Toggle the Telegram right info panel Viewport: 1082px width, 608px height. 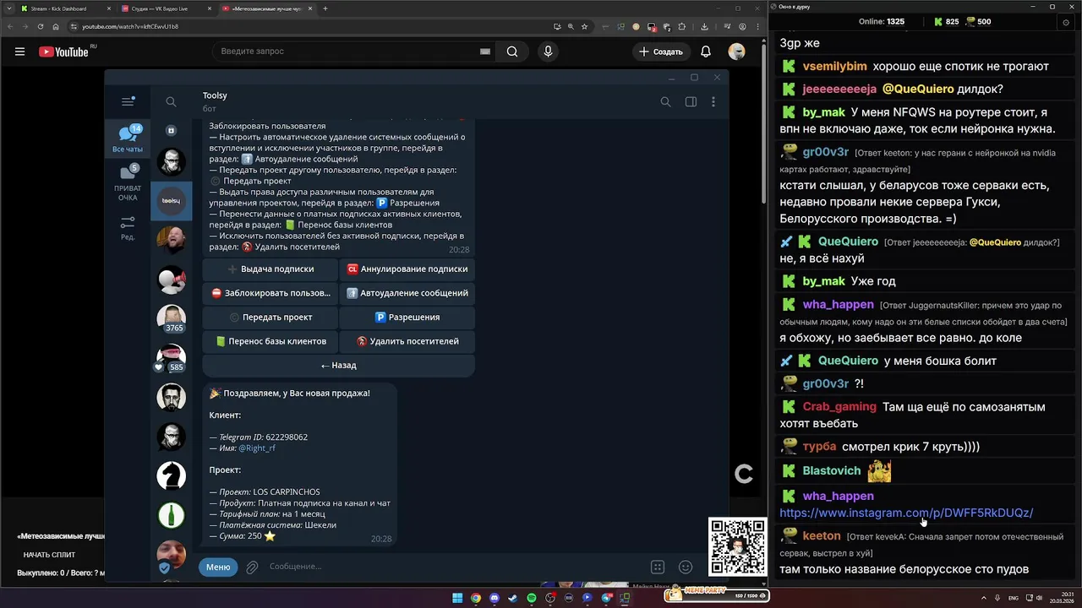(x=691, y=101)
